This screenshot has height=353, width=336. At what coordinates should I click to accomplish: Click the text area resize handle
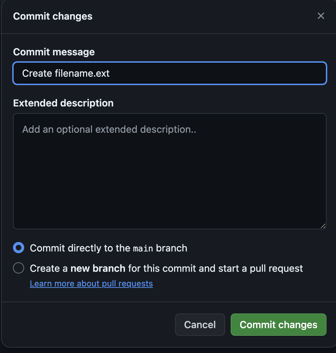pos(323,226)
